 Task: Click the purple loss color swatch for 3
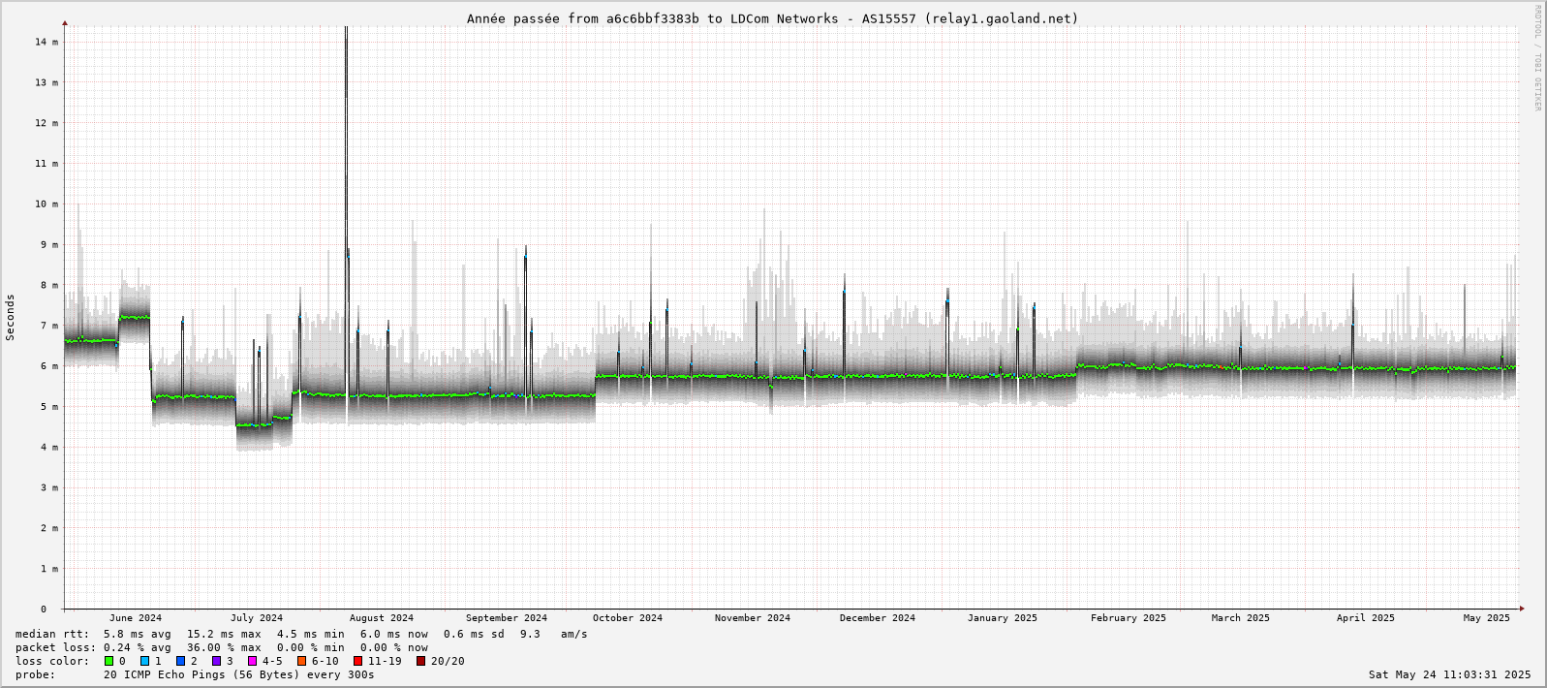click(217, 661)
